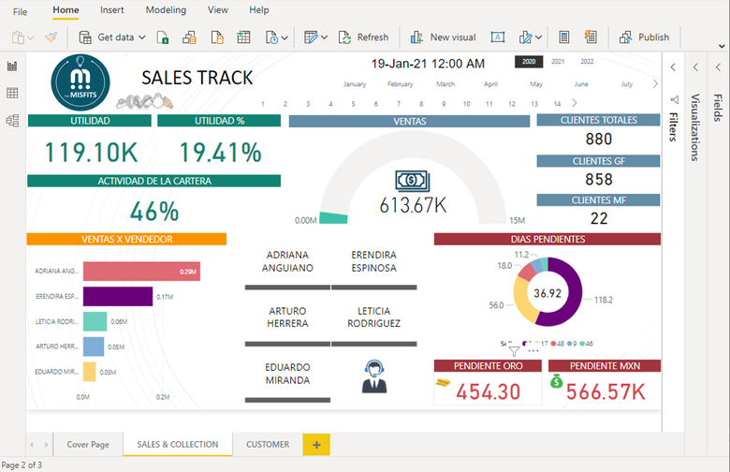Click the SQL Server data source icon
The height and width of the screenshot is (472, 730).
pos(217,37)
